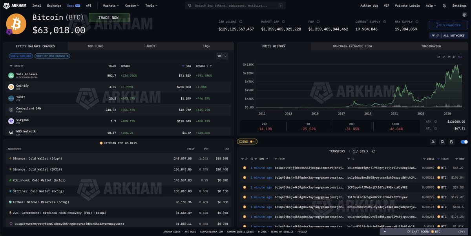Click the filter icon beside the transfers USD column
This screenshot has height=236, width=471.
pos(456,159)
